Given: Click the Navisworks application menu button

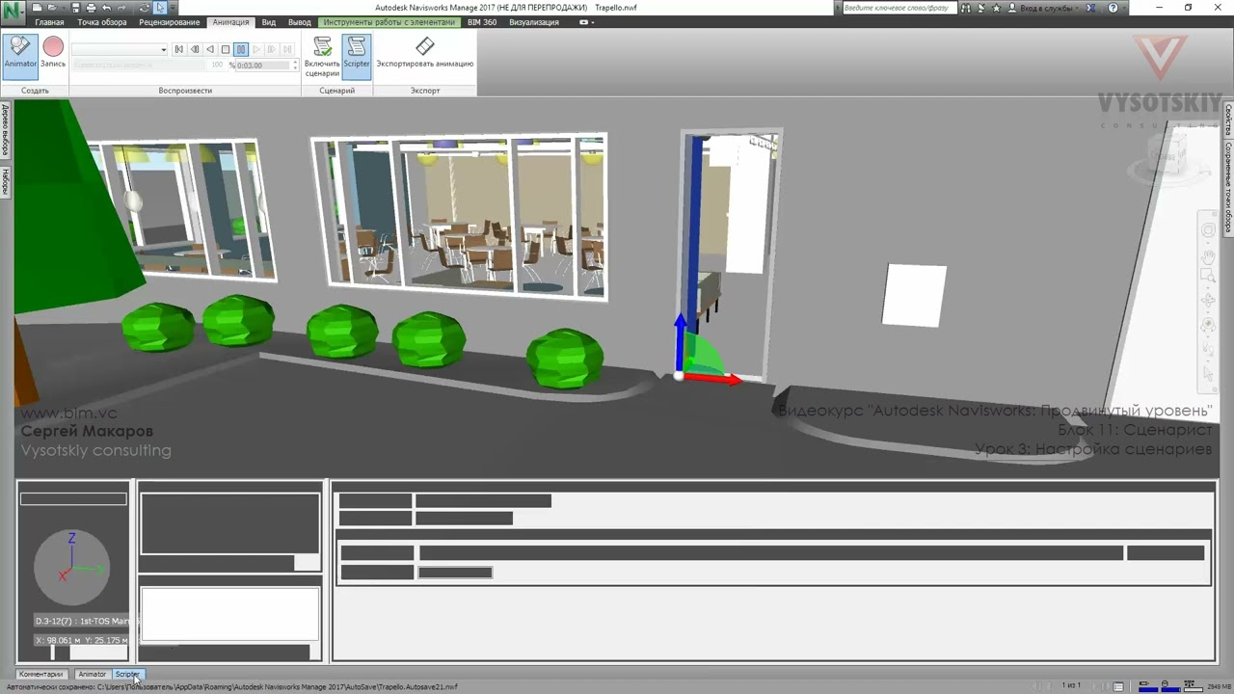Looking at the screenshot, I should coord(13,12).
